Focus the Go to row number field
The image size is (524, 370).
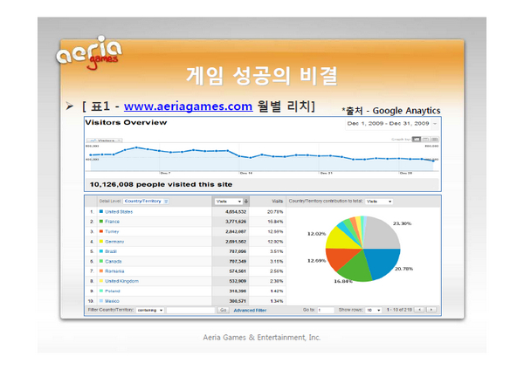326,311
